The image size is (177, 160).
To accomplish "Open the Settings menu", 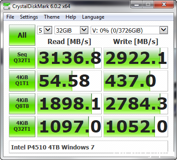I will tap(29, 17).
